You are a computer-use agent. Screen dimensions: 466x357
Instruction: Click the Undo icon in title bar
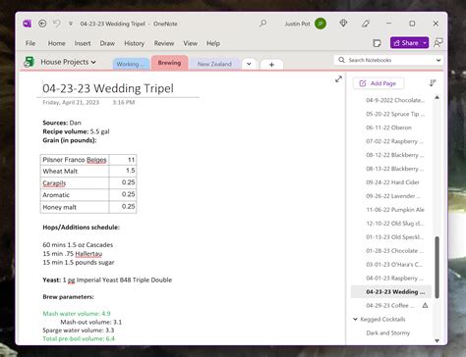coord(57,24)
